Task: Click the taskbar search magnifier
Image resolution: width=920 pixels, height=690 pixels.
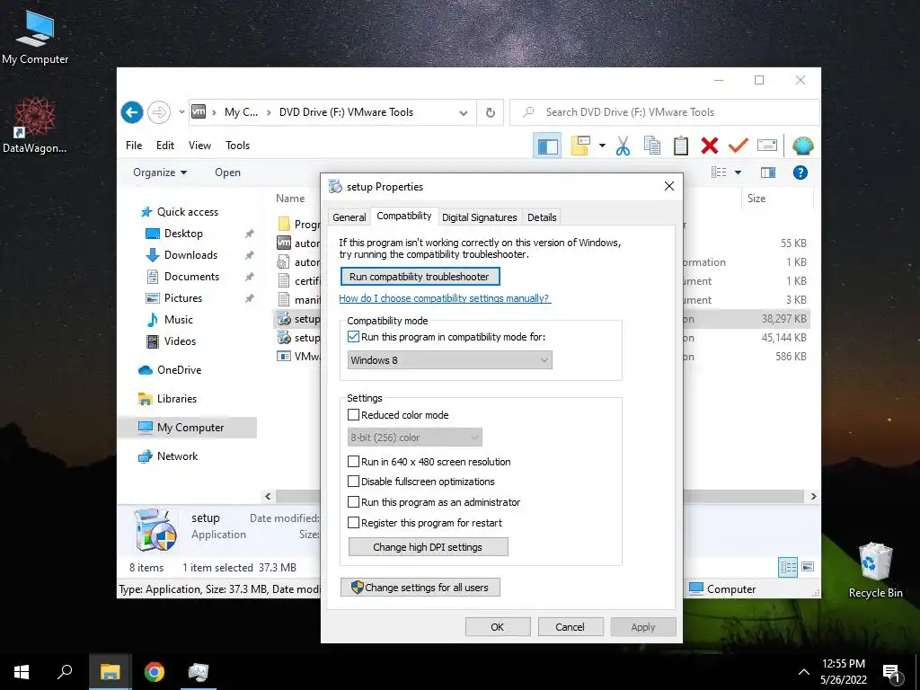Action: coord(65,672)
